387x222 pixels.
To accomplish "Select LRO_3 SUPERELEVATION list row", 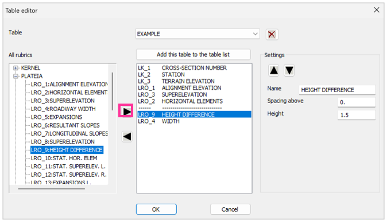I will [194, 94].
